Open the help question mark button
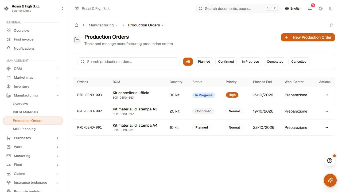 coord(330,161)
